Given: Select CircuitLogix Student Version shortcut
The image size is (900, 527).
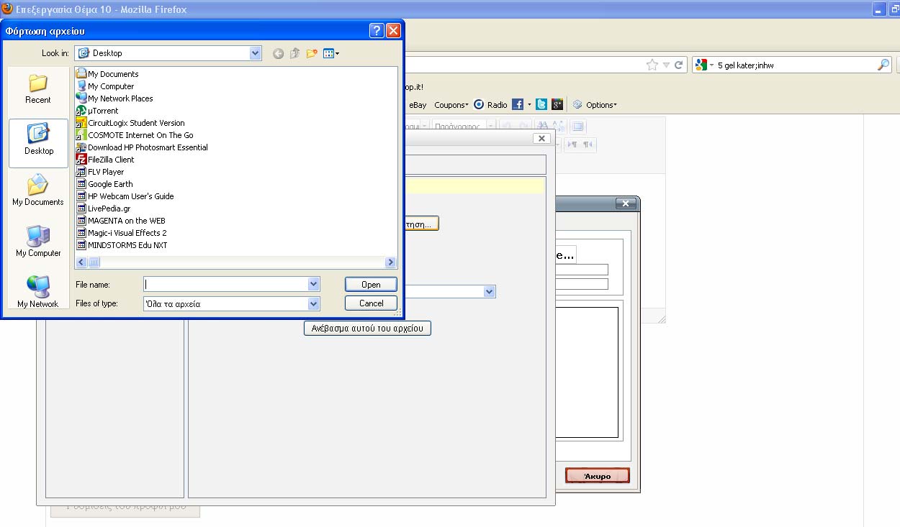Looking at the screenshot, I should [x=130, y=123].
